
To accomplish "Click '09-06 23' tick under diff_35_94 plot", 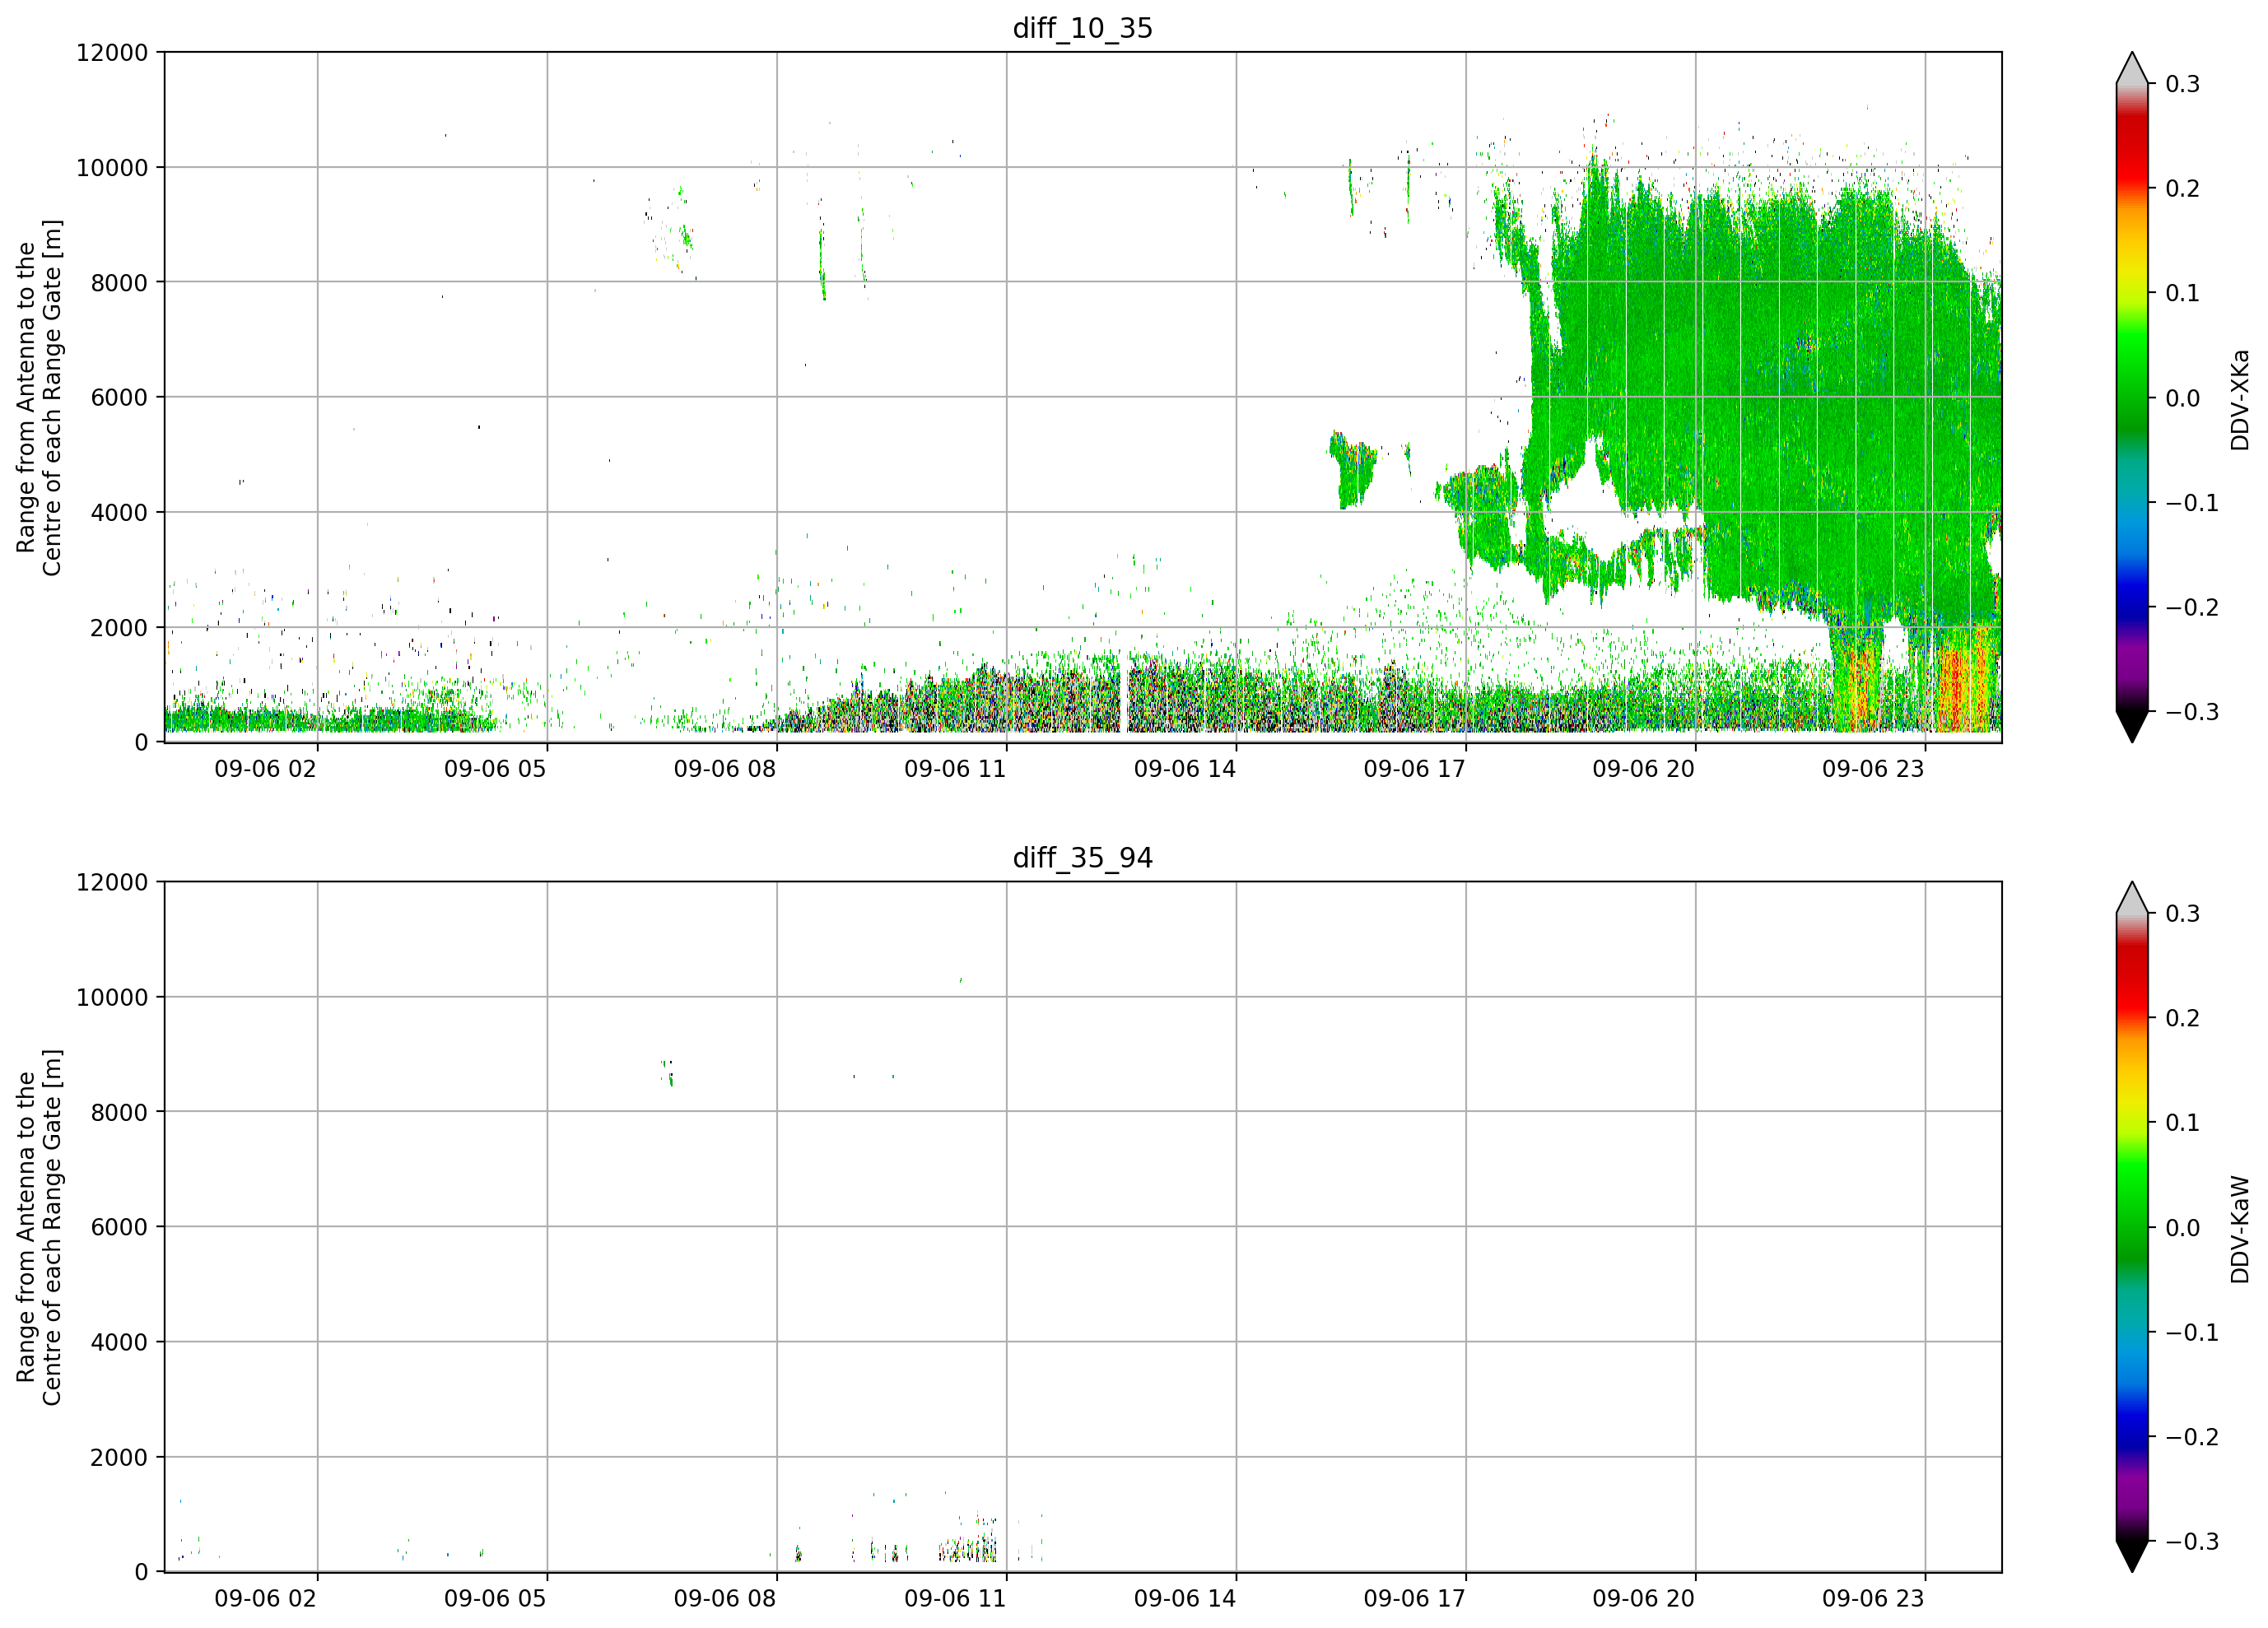I will point(1873,1599).
